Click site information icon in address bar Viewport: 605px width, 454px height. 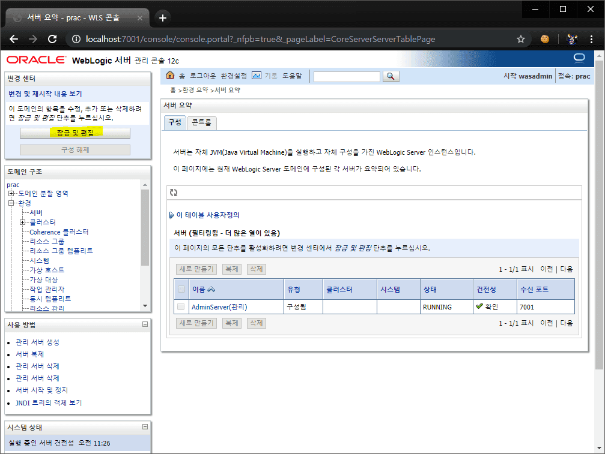(76, 39)
